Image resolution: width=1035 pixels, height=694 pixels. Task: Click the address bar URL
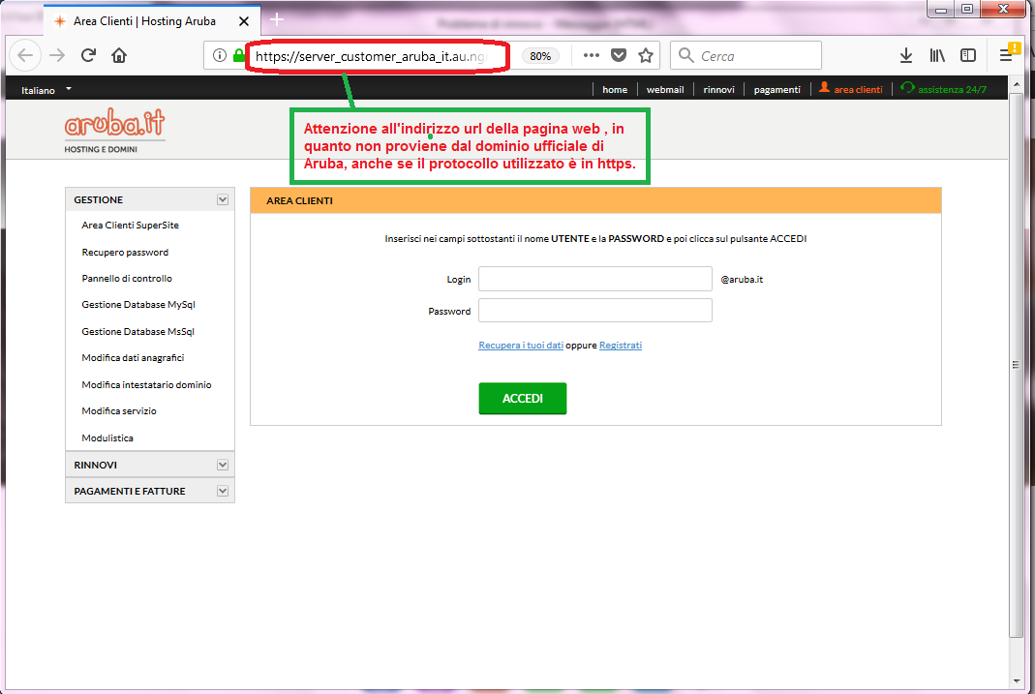click(x=371, y=56)
